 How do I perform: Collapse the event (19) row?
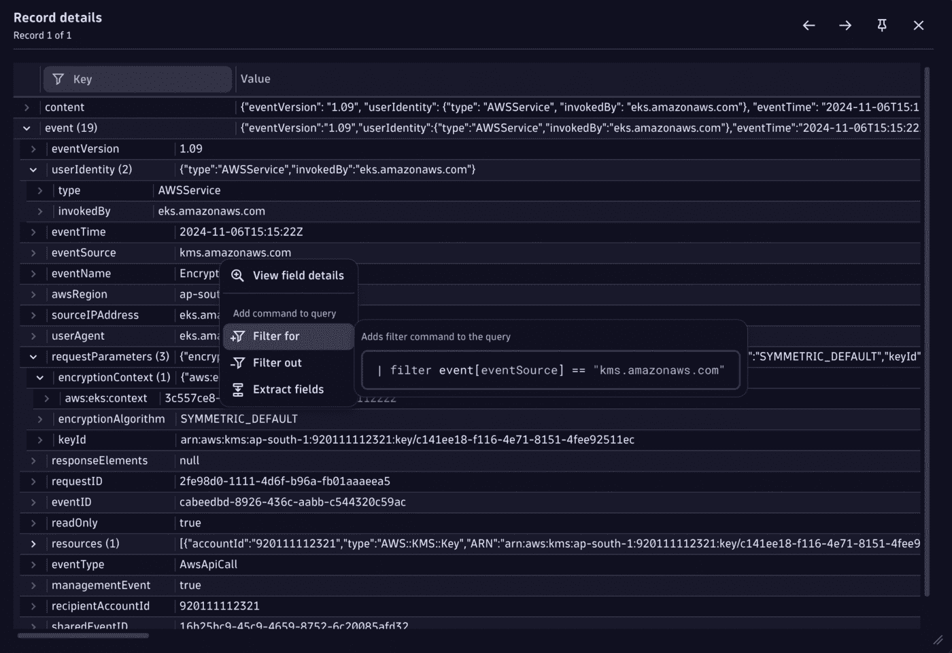point(27,128)
